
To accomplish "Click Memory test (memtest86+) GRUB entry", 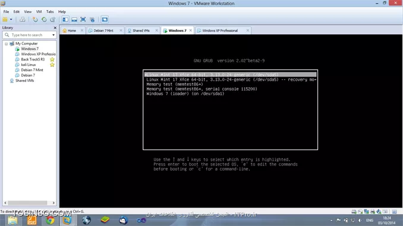I will [175, 84].
